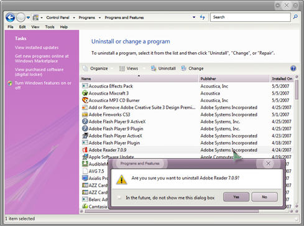
Task: Click the warning triangle icon in dialog
Action: pos(121,179)
